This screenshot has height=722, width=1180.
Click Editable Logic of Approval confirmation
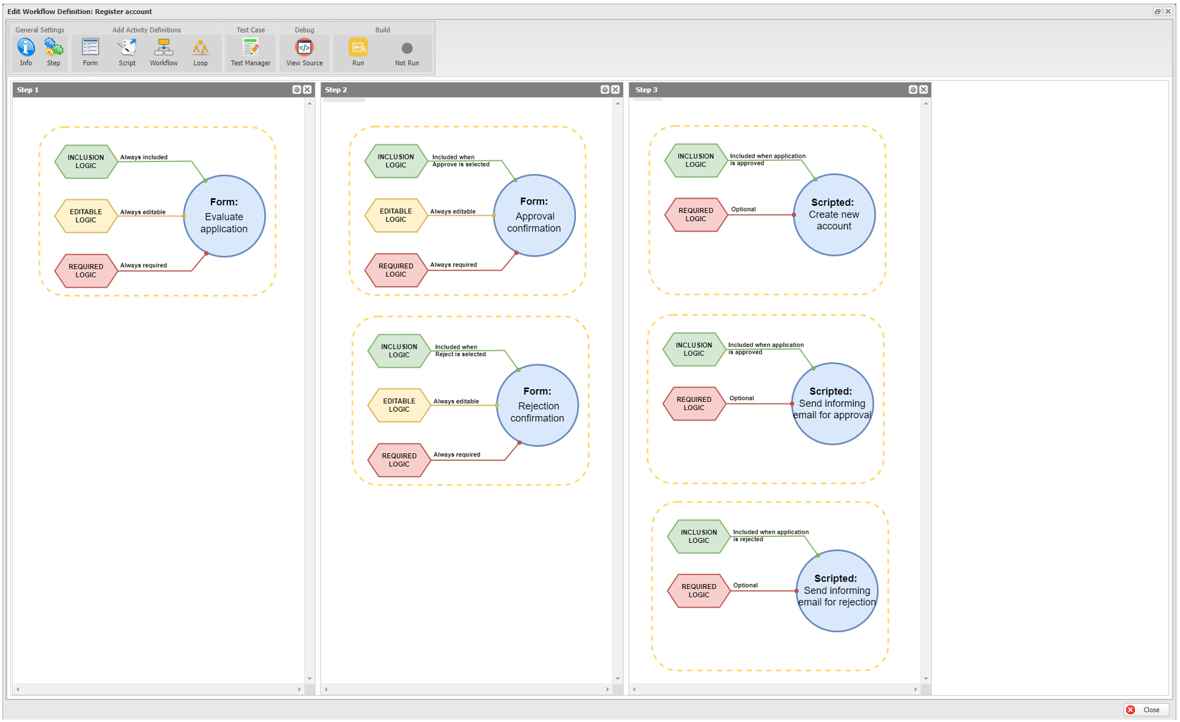point(396,216)
